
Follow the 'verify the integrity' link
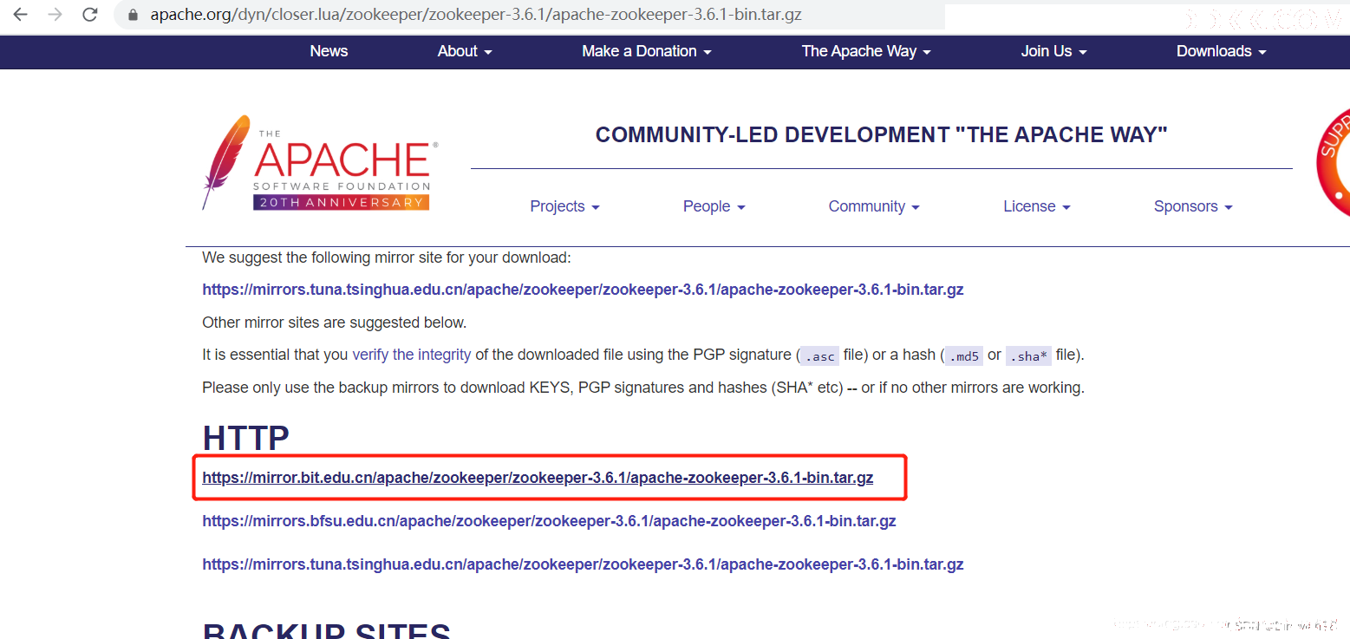[x=411, y=355]
